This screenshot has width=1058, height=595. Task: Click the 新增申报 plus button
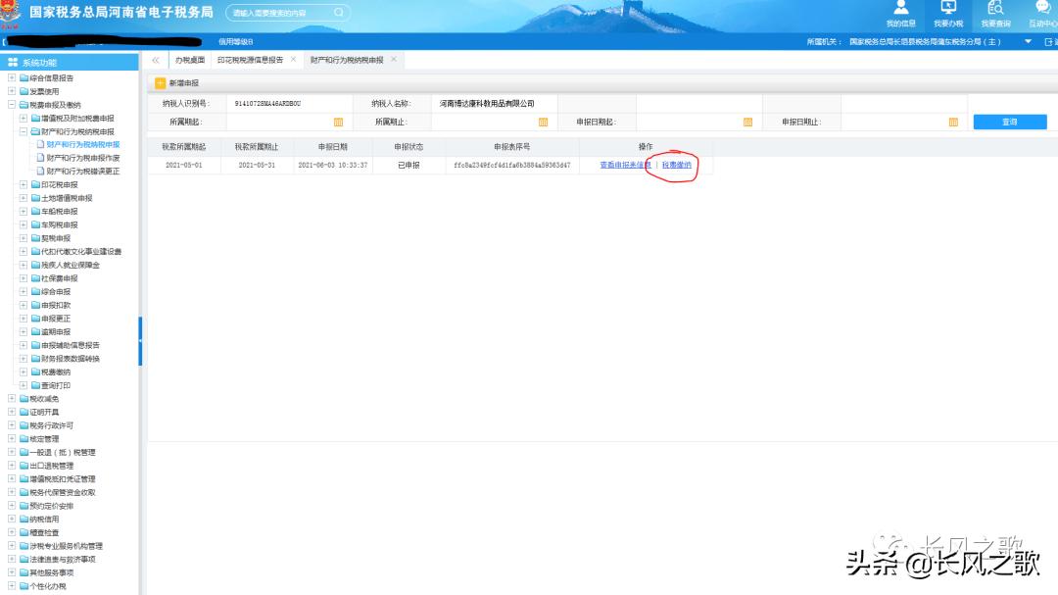[161, 83]
